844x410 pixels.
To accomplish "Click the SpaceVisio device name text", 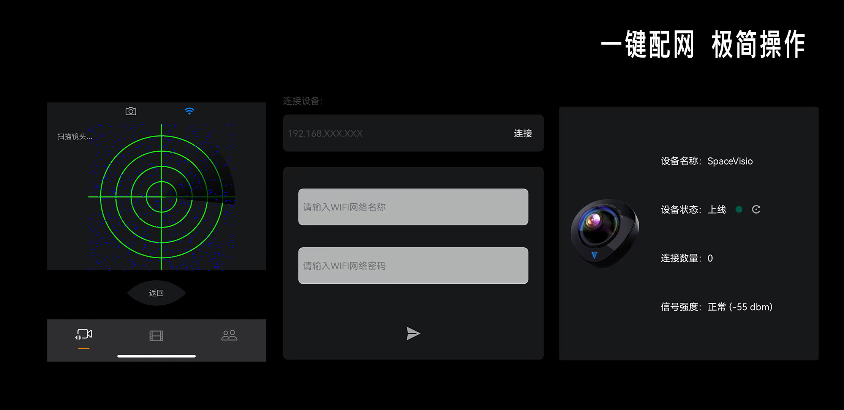I will (730, 161).
